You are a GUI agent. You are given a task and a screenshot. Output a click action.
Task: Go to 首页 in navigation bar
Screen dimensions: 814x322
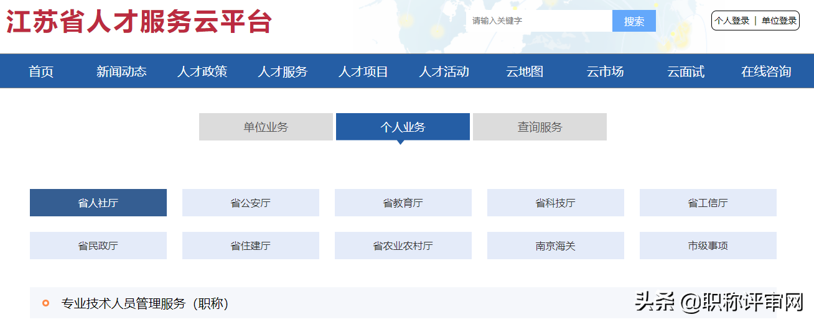point(41,71)
